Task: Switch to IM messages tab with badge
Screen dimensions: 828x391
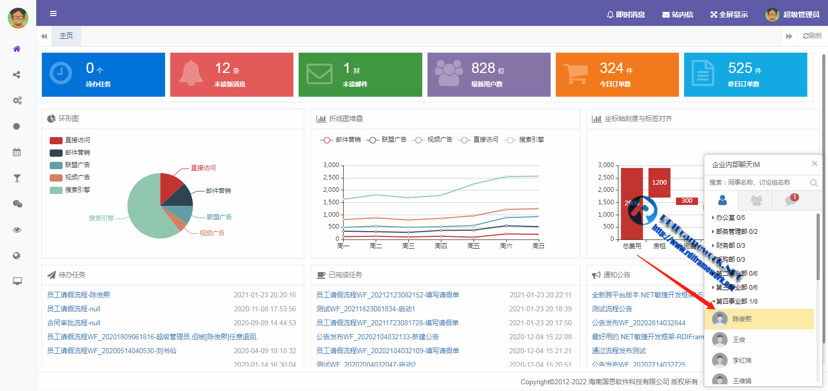Action: point(791,200)
